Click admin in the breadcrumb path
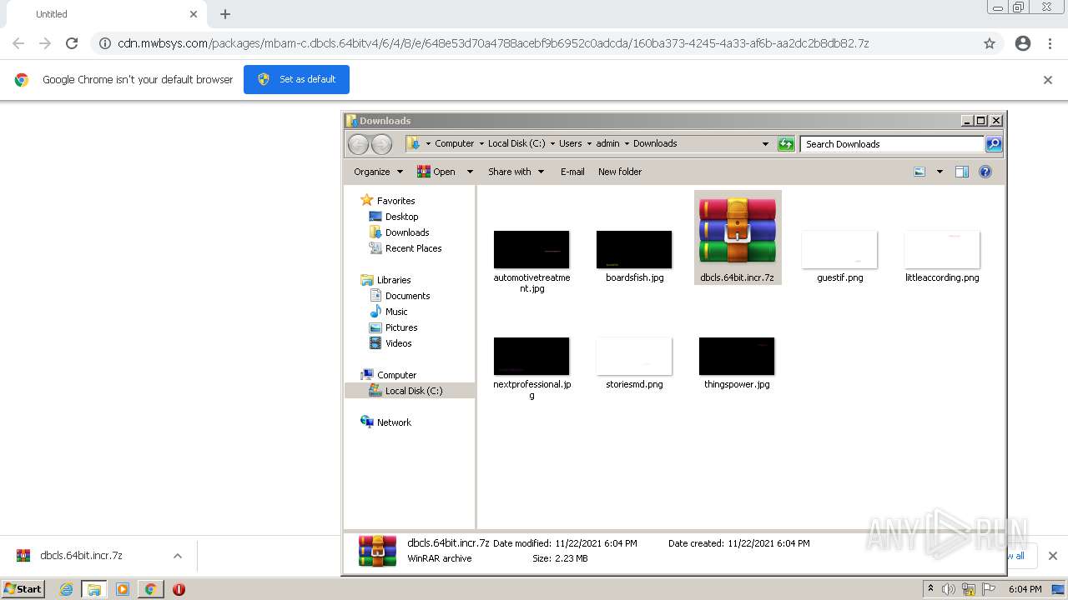Viewport: 1068px width, 600px height. (x=607, y=143)
